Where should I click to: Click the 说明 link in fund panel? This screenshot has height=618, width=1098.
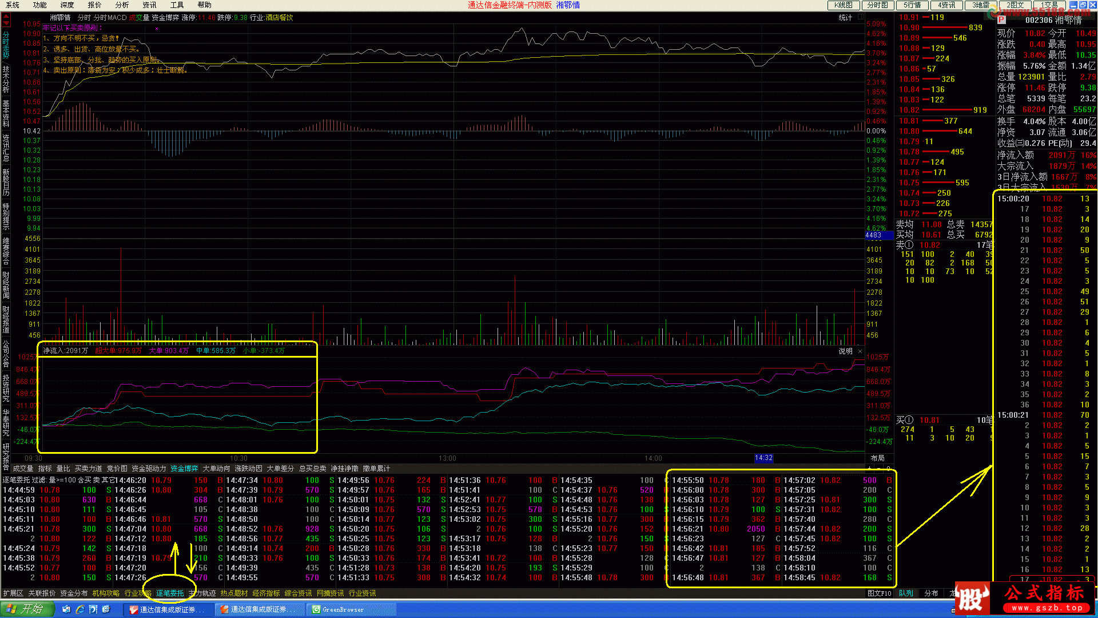point(845,351)
